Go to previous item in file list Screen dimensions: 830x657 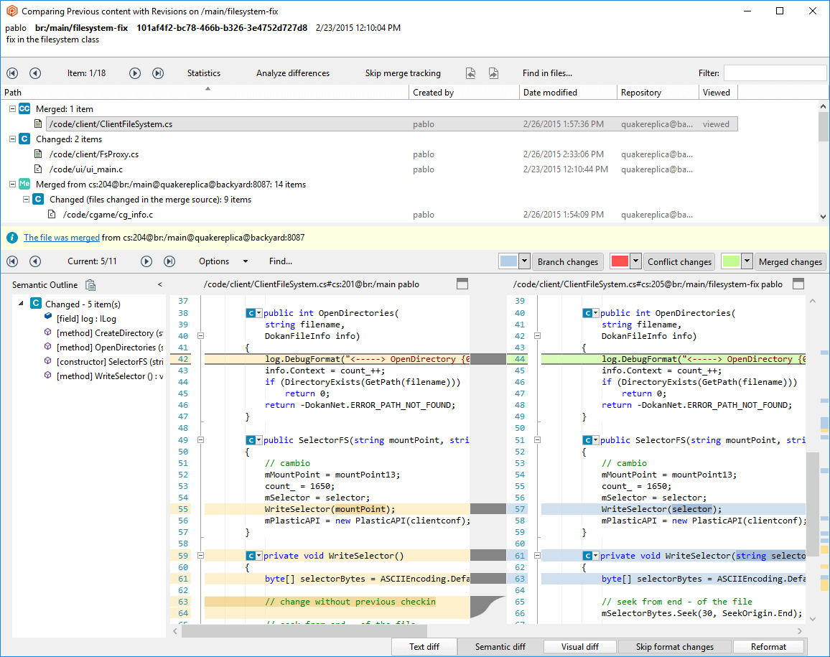tap(35, 73)
